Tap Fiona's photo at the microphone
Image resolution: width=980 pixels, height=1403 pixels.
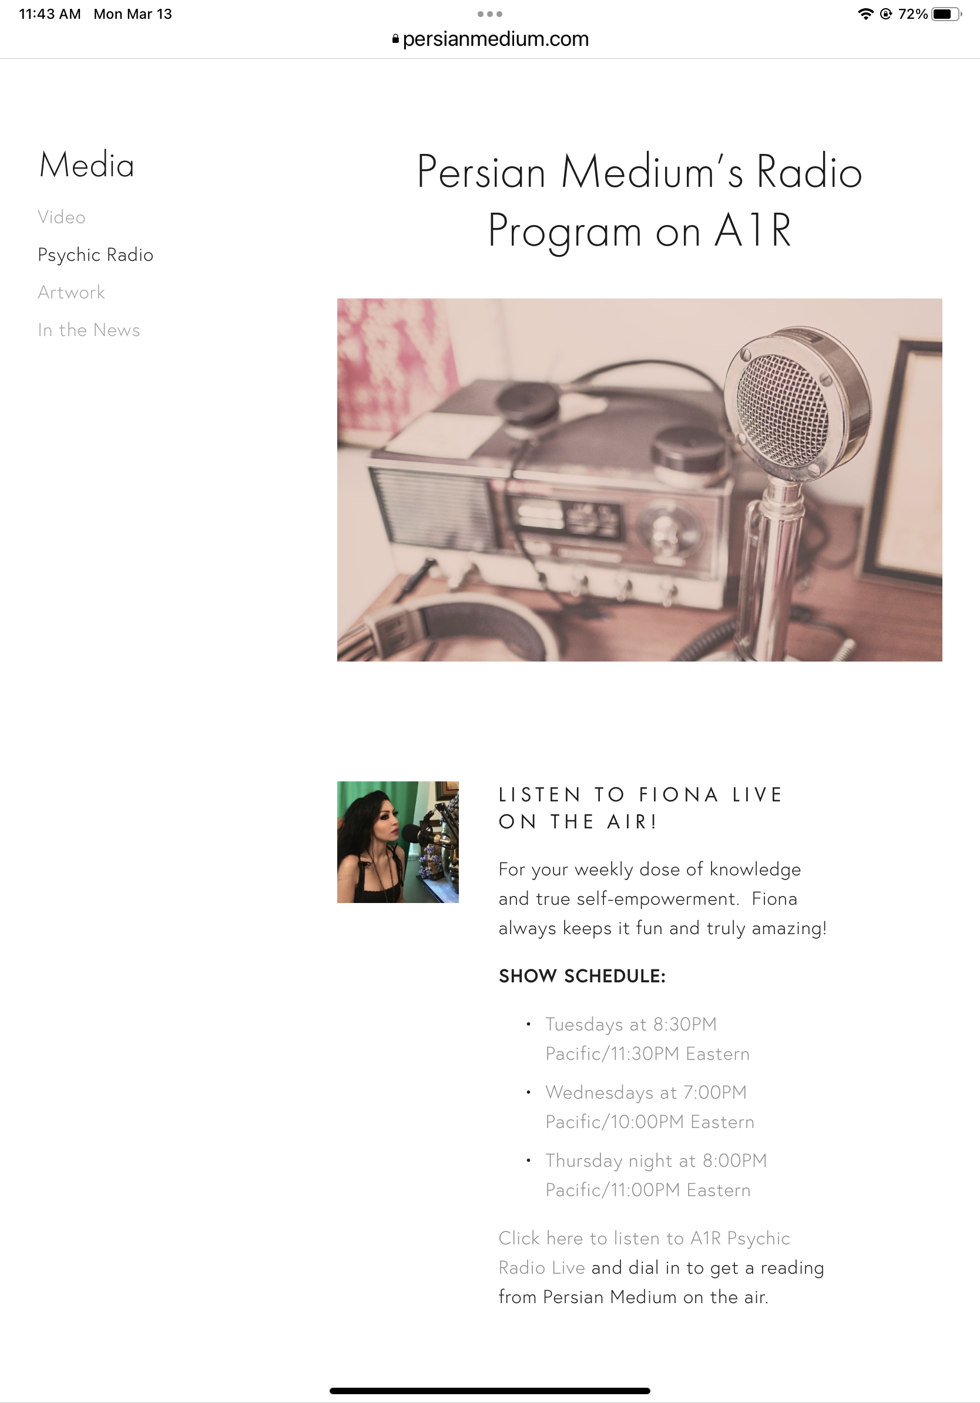(398, 841)
